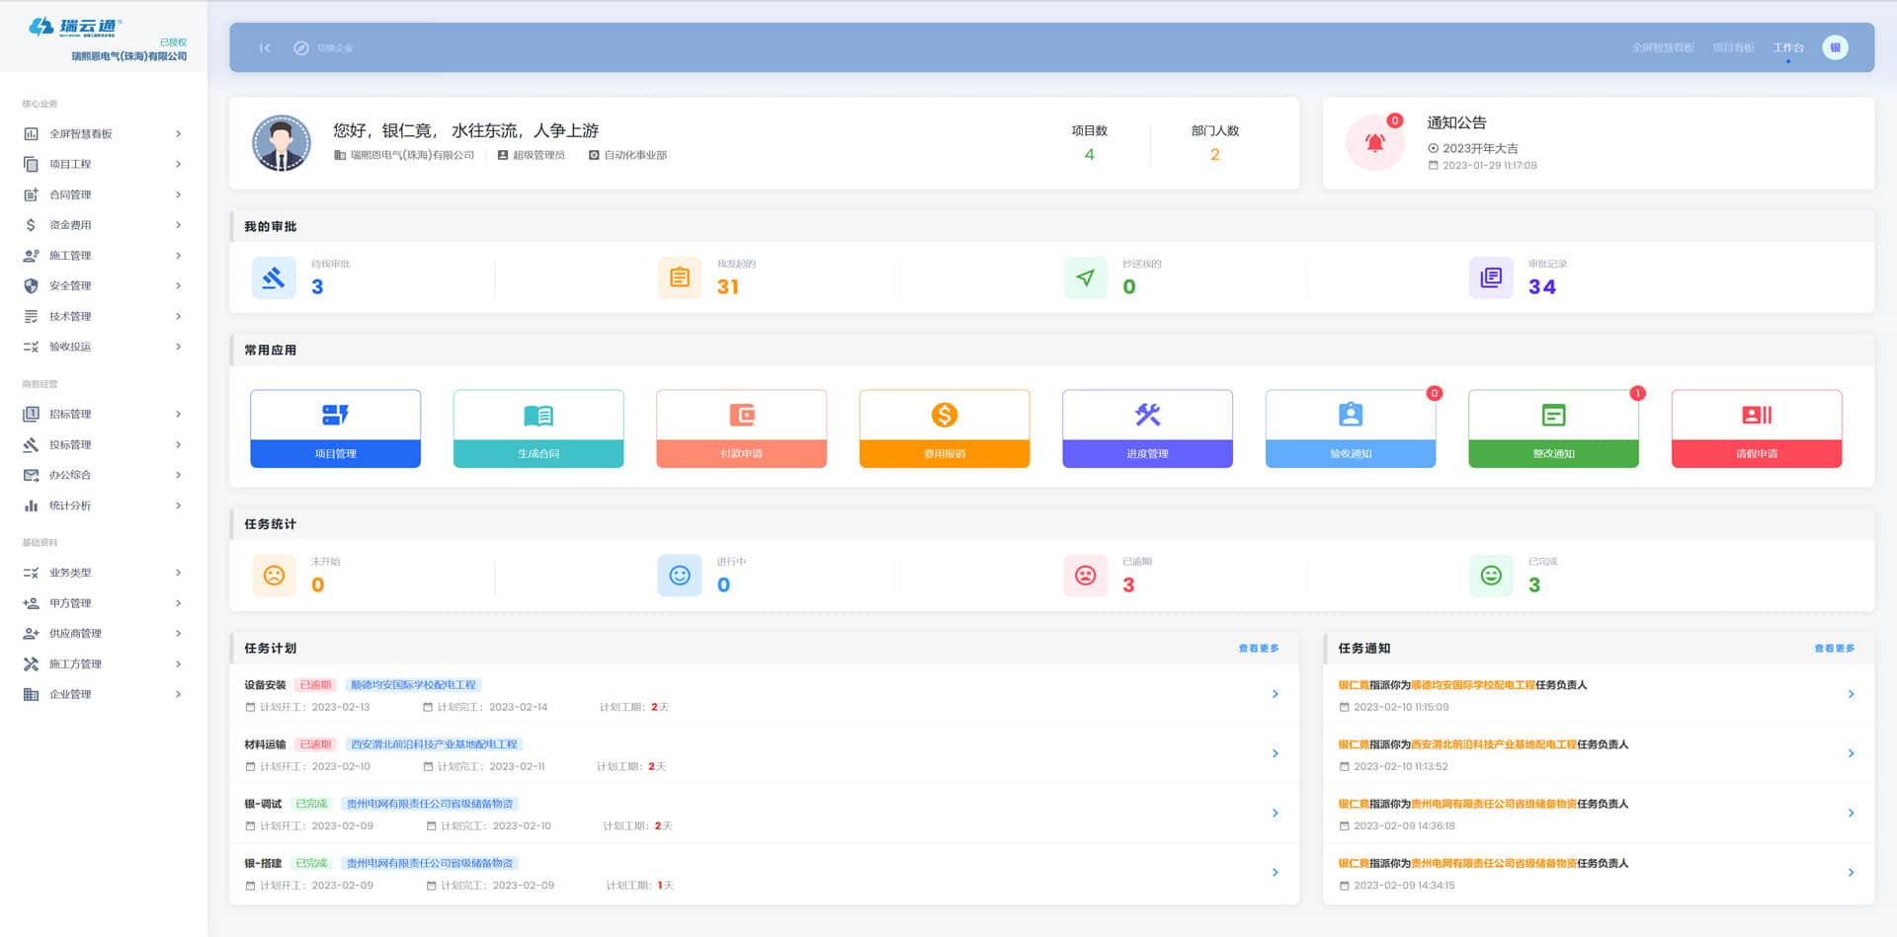Open the 费用报销 dollar tile
Viewport: 1897px width, 937px height.
point(945,429)
